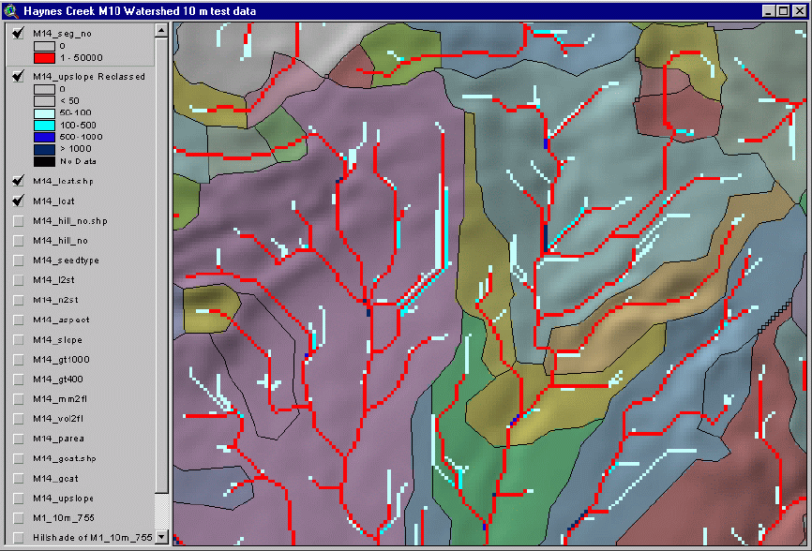
Task: Enable the M14_hill_no.shp layer
Action: coord(19,221)
